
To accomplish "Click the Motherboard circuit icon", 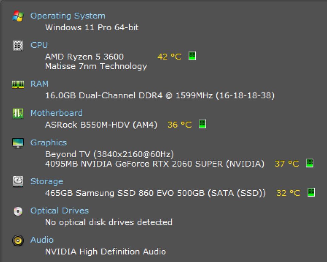I will tap(18, 114).
